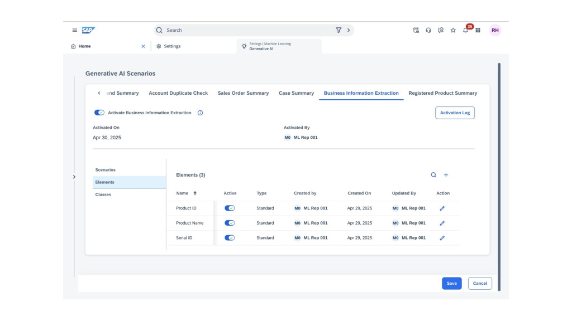The height and width of the screenshot is (321, 572).
Task: Click the favorites star icon
Action: coord(453,30)
